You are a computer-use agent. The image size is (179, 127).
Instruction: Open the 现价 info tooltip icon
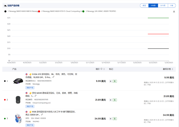pos(101,69)
